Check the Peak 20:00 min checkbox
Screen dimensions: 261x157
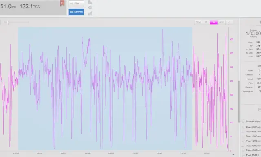pos(243,146)
